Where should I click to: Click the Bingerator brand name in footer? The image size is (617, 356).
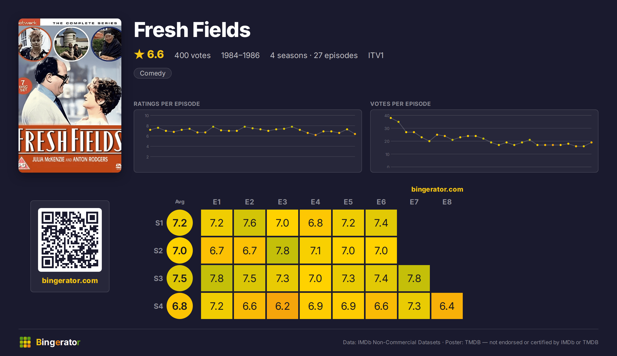coord(58,342)
